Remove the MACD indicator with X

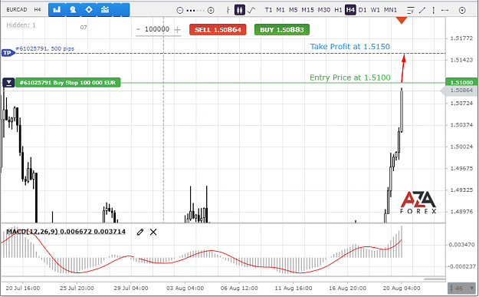[153, 233]
